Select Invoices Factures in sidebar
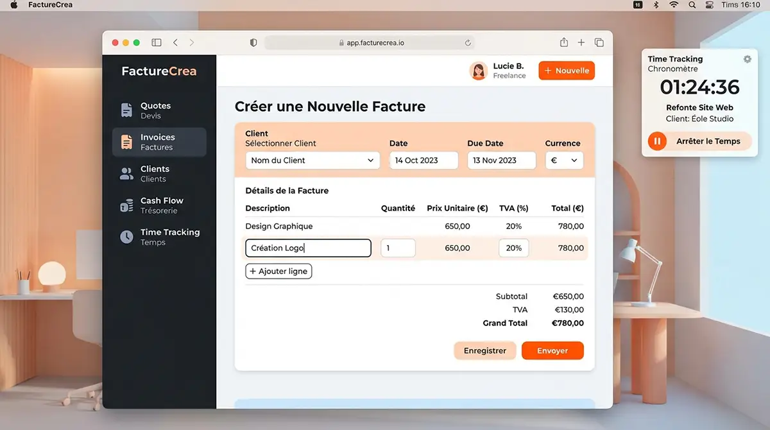This screenshot has width=770, height=430. pyautogui.click(x=159, y=142)
